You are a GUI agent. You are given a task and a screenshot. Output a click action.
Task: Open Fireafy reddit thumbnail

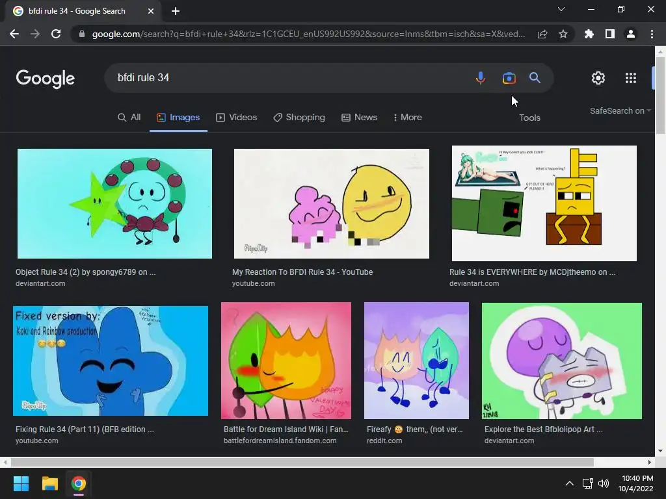417,361
